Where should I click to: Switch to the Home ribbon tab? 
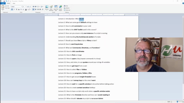(x=8, y=3)
